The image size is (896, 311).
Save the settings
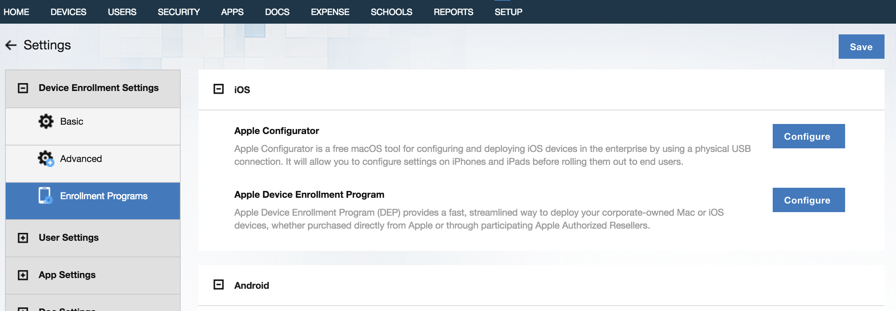[x=862, y=47]
